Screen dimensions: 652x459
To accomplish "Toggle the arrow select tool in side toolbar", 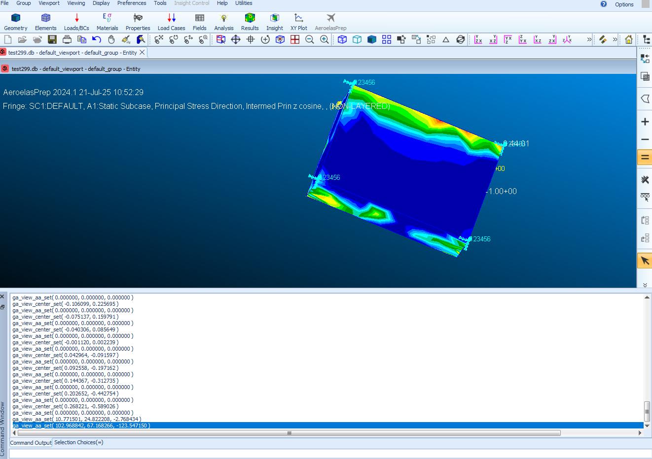I will click(645, 261).
